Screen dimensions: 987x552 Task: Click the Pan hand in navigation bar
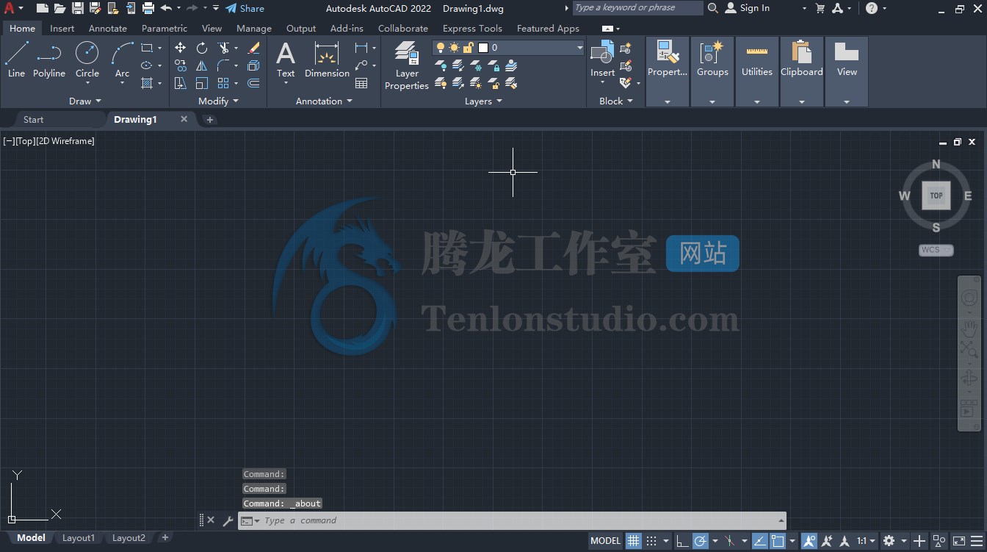[x=969, y=329]
